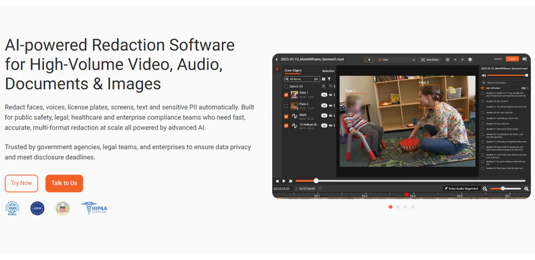Click the All Items search field
The width and height of the screenshot is (535, 260).
point(302,79)
